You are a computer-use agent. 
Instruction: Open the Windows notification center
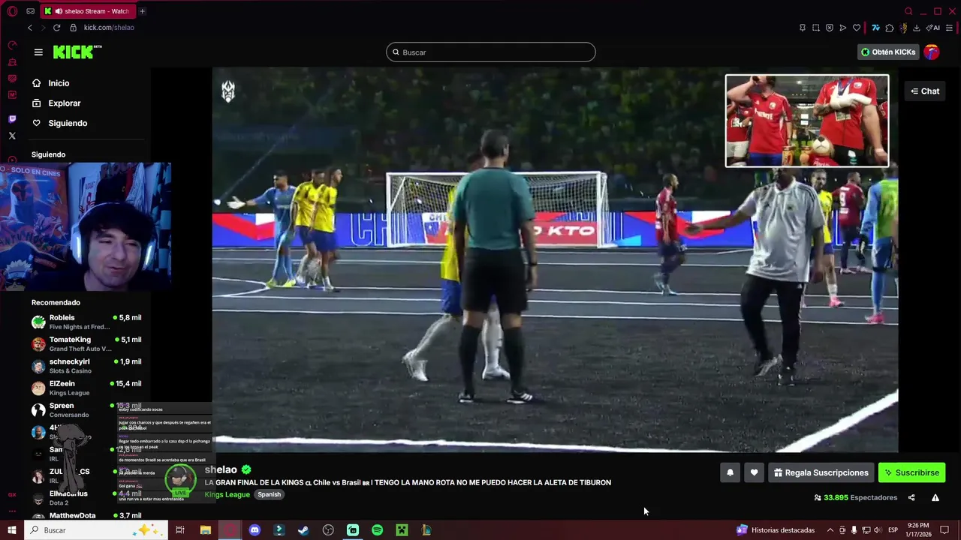pos(944,530)
